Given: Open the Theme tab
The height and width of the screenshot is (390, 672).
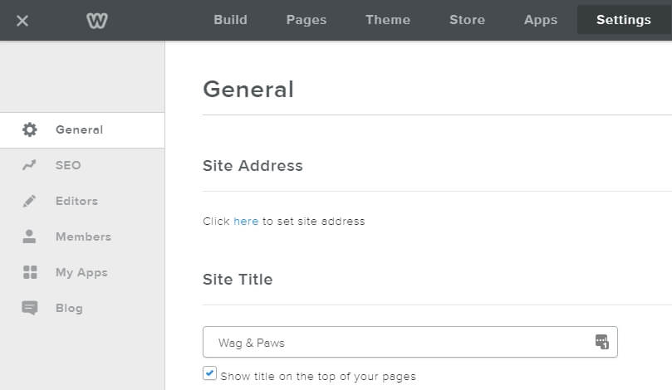Looking at the screenshot, I should [388, 20].
